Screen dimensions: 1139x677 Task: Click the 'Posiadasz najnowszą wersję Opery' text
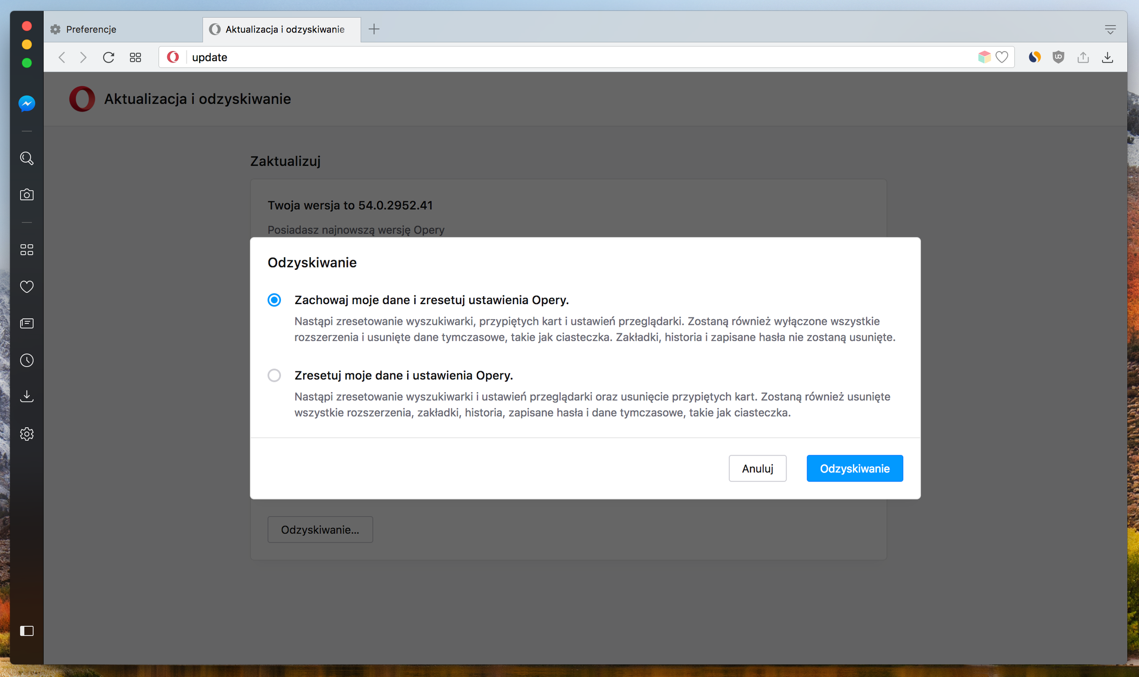click(x=356, y=230)
